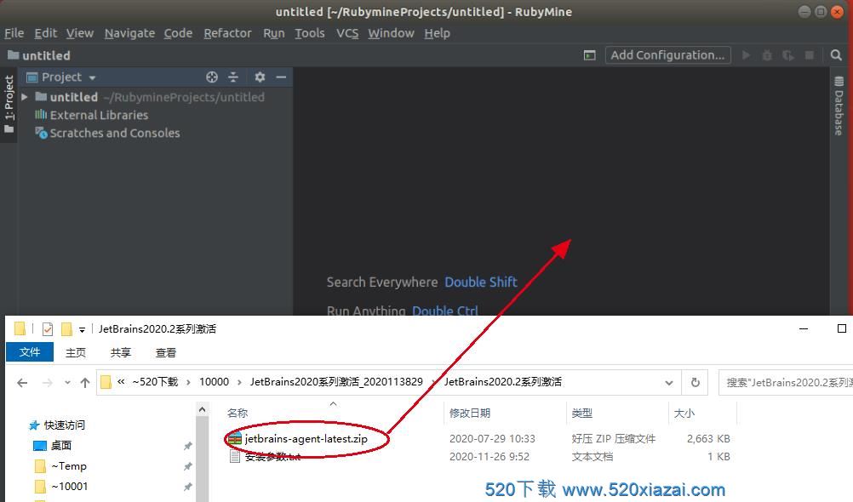Open the 主页 ribbon tab
Viewport: 853px width, 502px height.
76,352
